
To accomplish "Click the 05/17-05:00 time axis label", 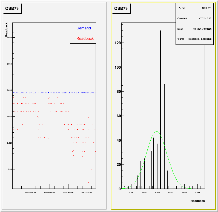I will tap(87, 193).
